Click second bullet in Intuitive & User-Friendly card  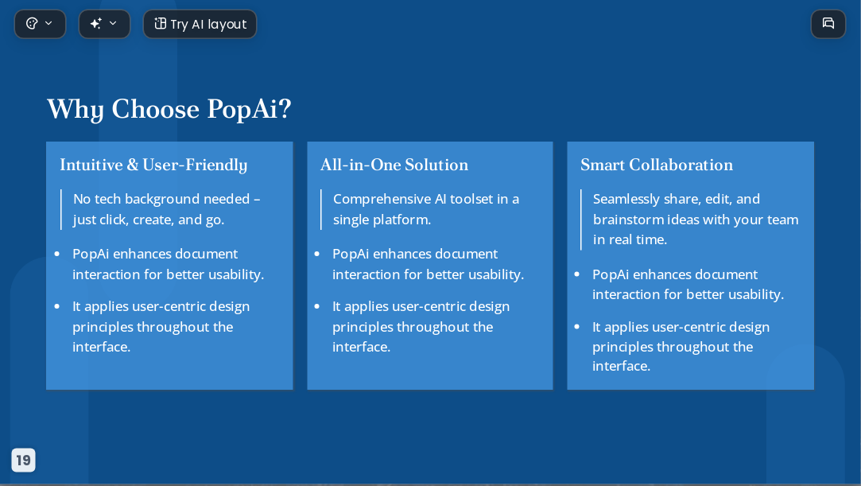tap(161, 327)
